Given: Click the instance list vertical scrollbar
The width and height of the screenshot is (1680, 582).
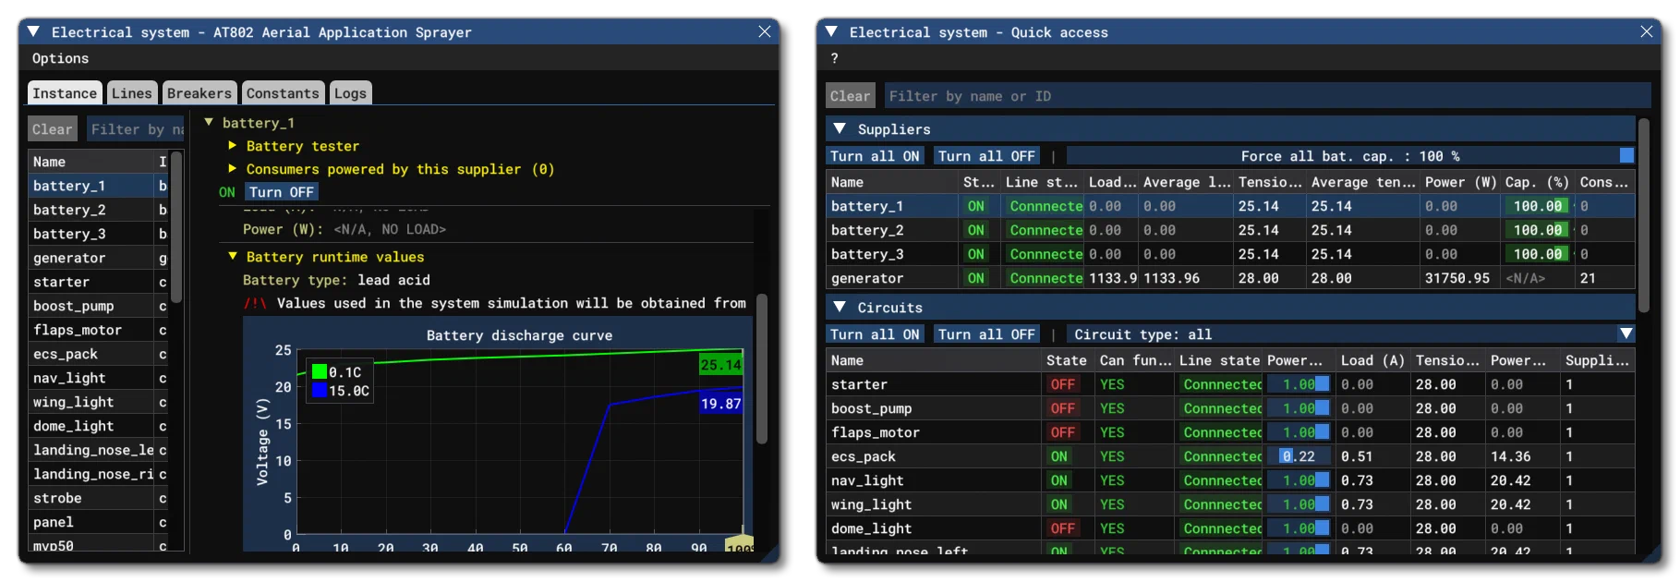Looking at the screenshot, I should [176, 228].
